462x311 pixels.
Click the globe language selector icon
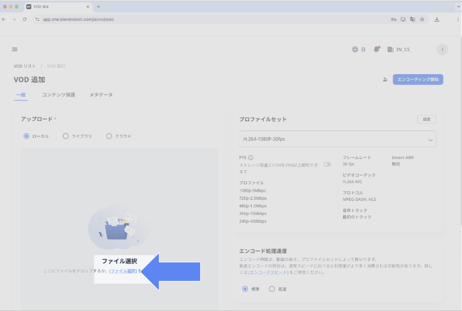355,49
